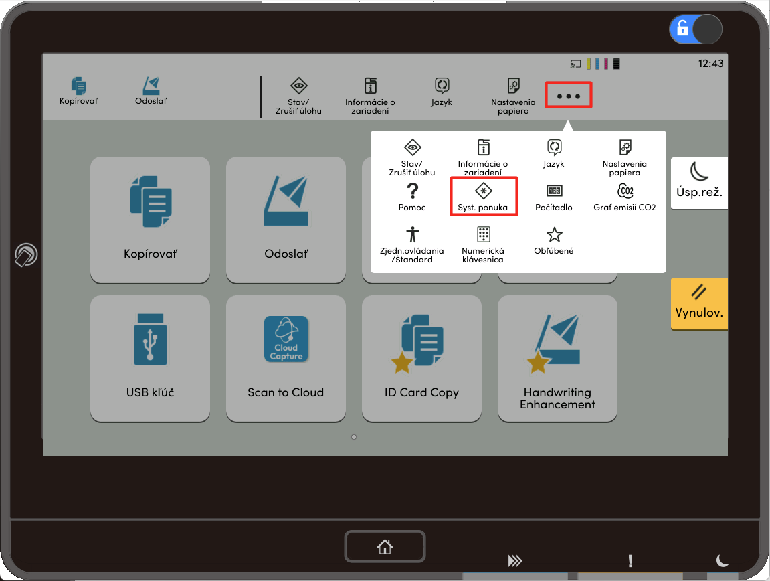The image size is (770, 581).
Task: Collapse the three-dots more menu
Action: [x=569, y=96]
